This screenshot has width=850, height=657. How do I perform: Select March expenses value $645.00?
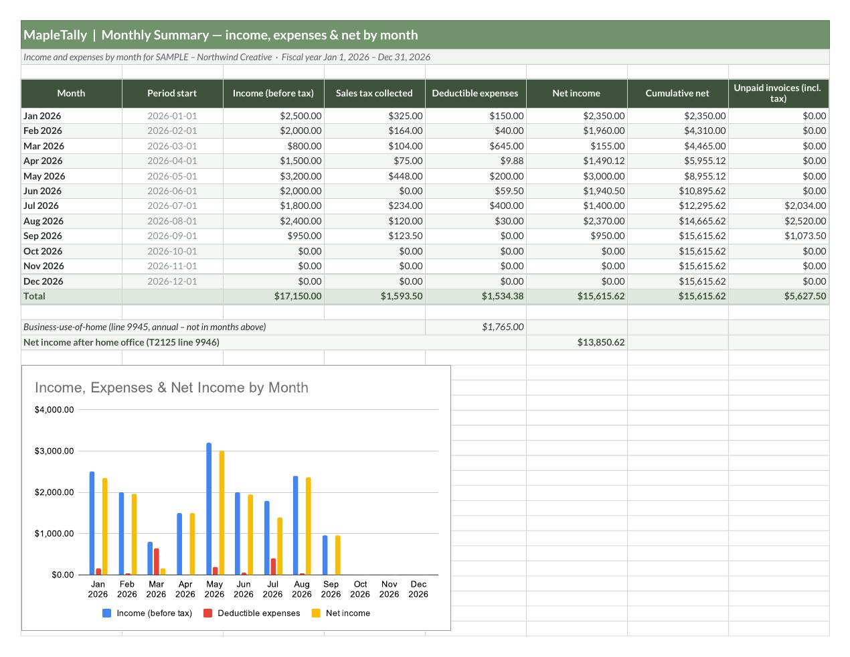click(x=476, y=146)
